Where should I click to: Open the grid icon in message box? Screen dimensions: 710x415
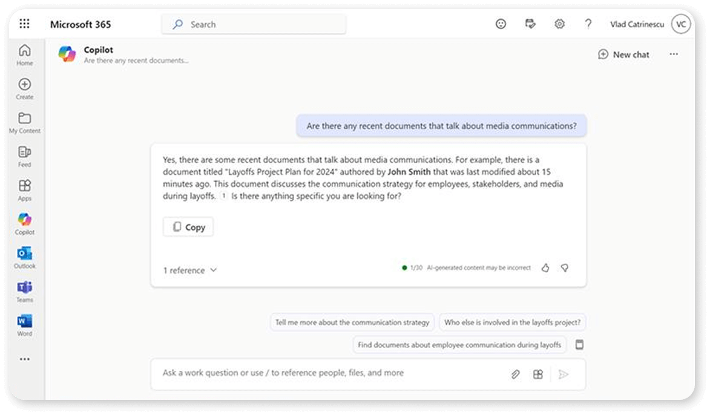click(x=538, y=374)
